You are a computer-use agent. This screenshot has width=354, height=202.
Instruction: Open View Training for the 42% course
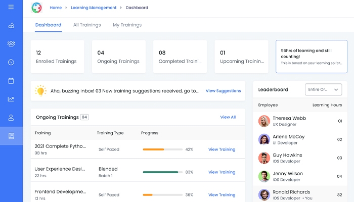tap(222, 149)
